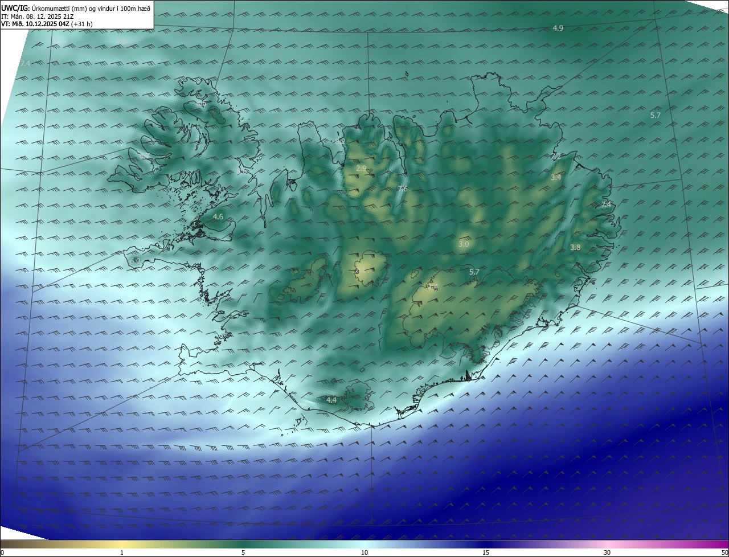This screenshot has width=729, height=557.
Task: Select the '10' tick on the color scale
Action: click(x=364, y=552)
